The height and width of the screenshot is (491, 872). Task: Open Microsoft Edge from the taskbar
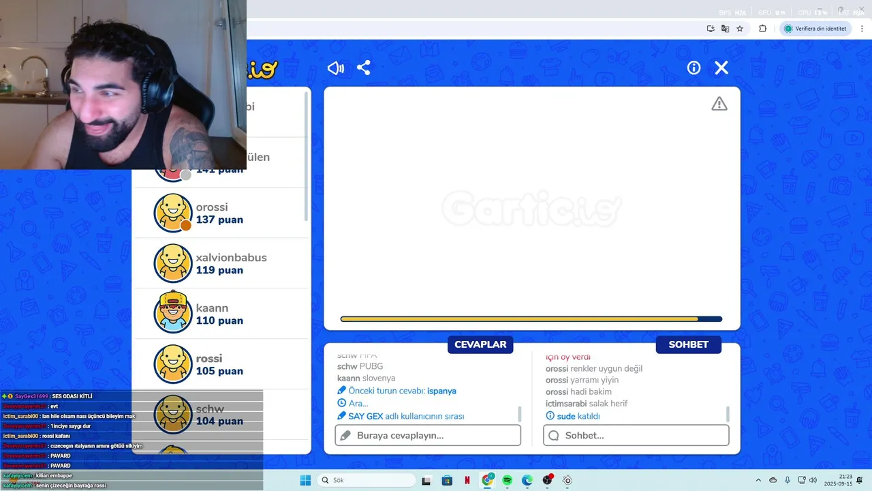pyautogui.click(x=527, y=480)
